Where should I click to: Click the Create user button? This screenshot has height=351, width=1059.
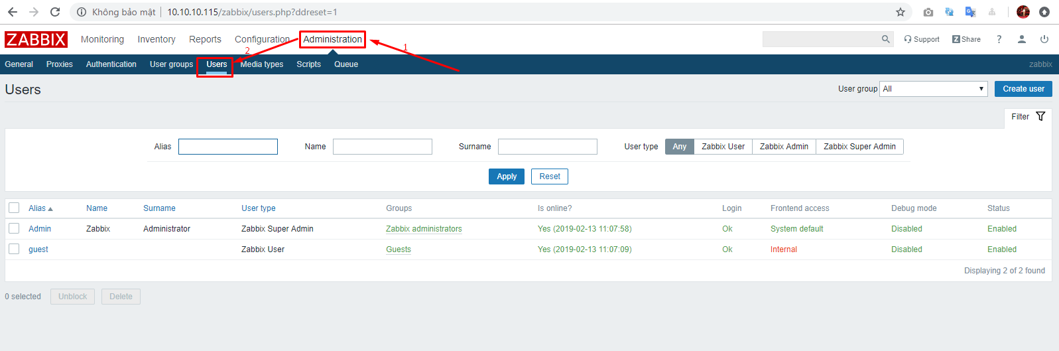point(1023,89)
